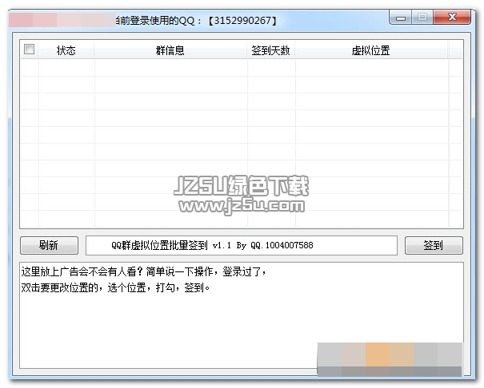
Task: Click the 虚拟位置 column header
Action: pos(371,50)
